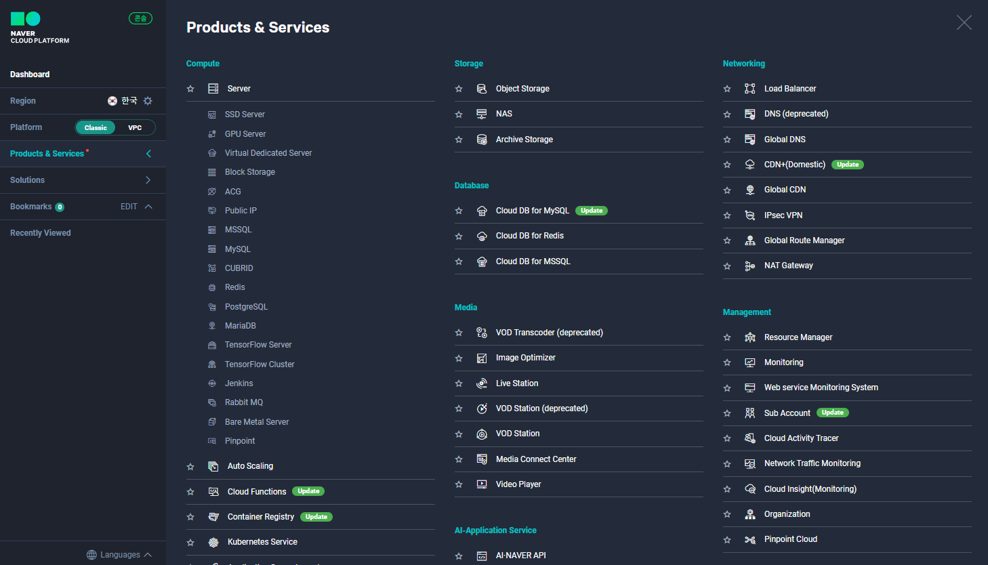Viewport: 988px width, 565px height.
Task: Select Solutions in the sidebar
Action: (27, 180)
